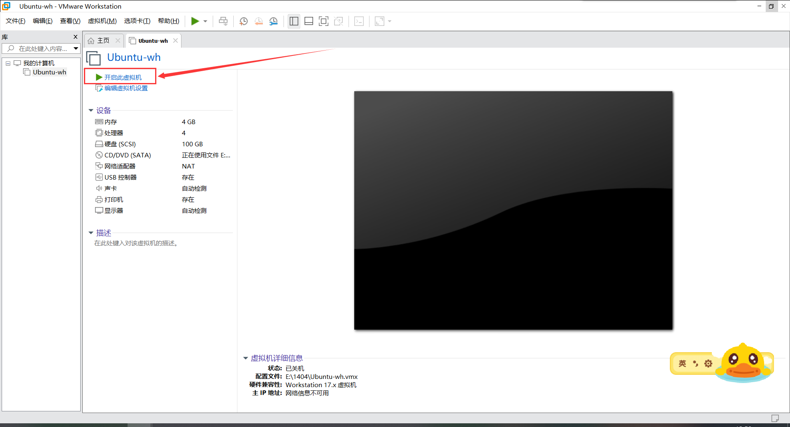Click the black VM screen preview
The image size is (790, 427).
513,210
